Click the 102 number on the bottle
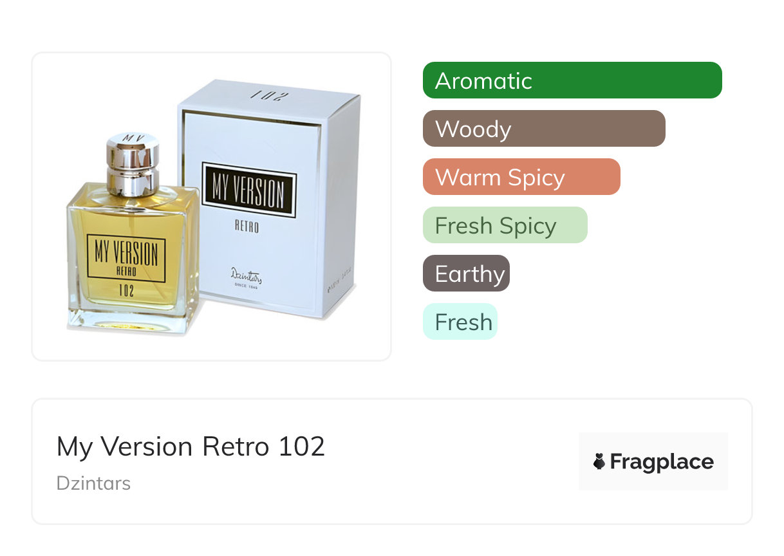Image resolution: width=784 pixels, height=556 pixels. [x=126, y=290]
